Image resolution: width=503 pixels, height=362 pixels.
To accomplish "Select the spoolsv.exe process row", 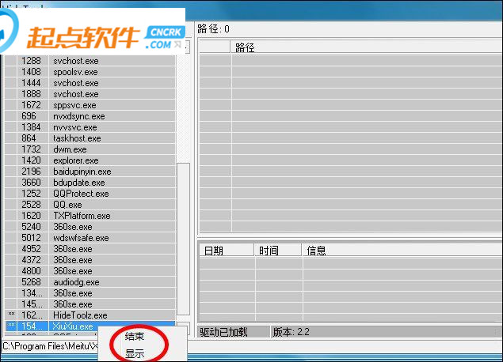I will pyautogui.click(x=90, y=72).
